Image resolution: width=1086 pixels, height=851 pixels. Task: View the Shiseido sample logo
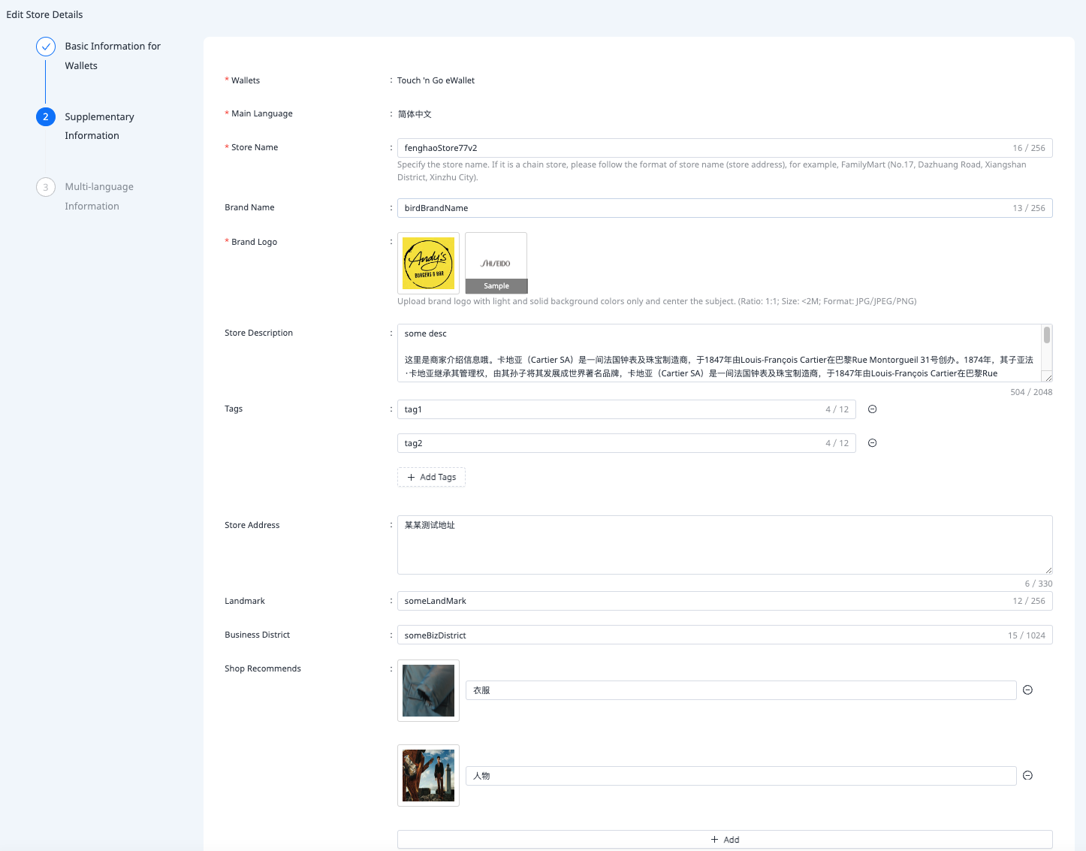496,263
